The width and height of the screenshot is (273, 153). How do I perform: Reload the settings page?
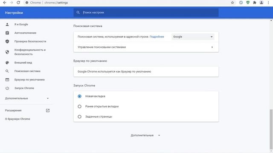18,3
